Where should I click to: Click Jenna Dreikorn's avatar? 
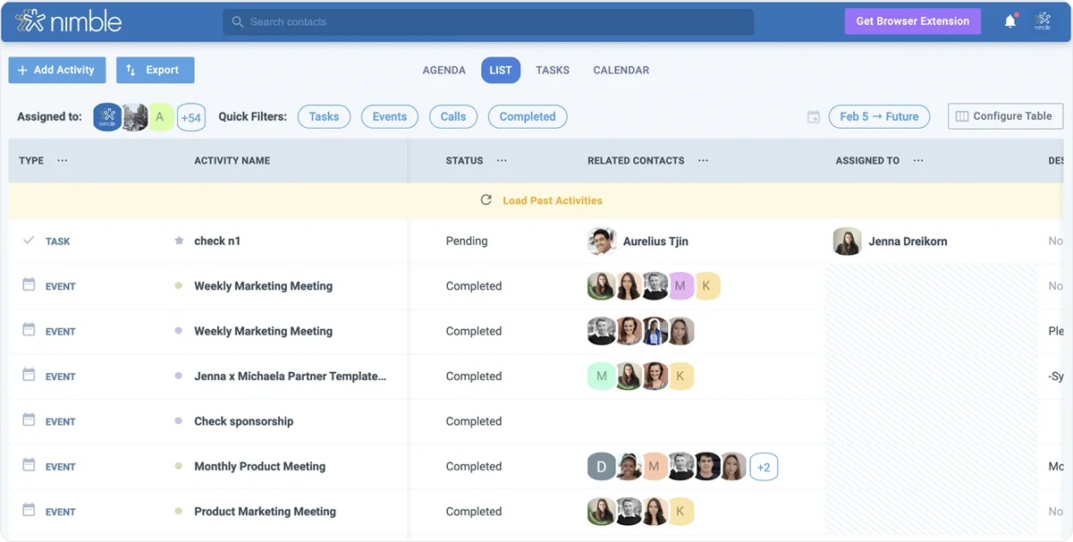pos(847,241)
